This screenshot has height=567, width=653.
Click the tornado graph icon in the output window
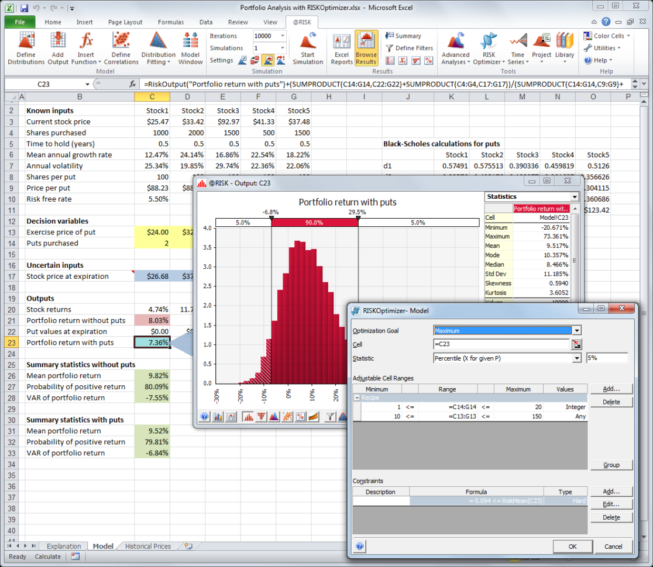[262, 416]
